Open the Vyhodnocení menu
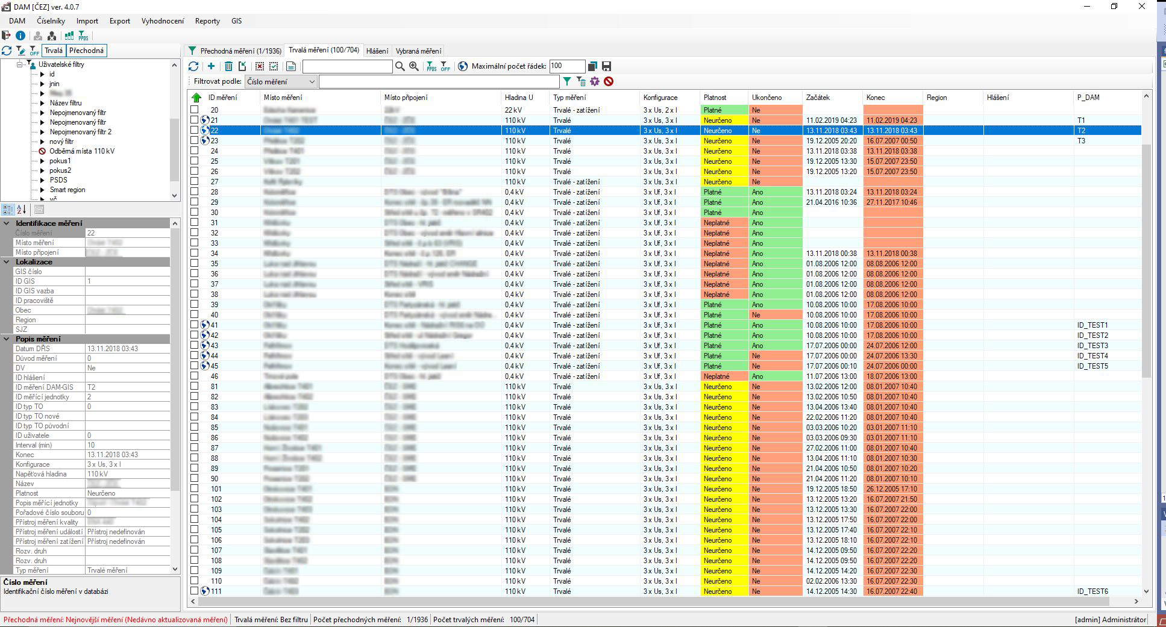 163,21
